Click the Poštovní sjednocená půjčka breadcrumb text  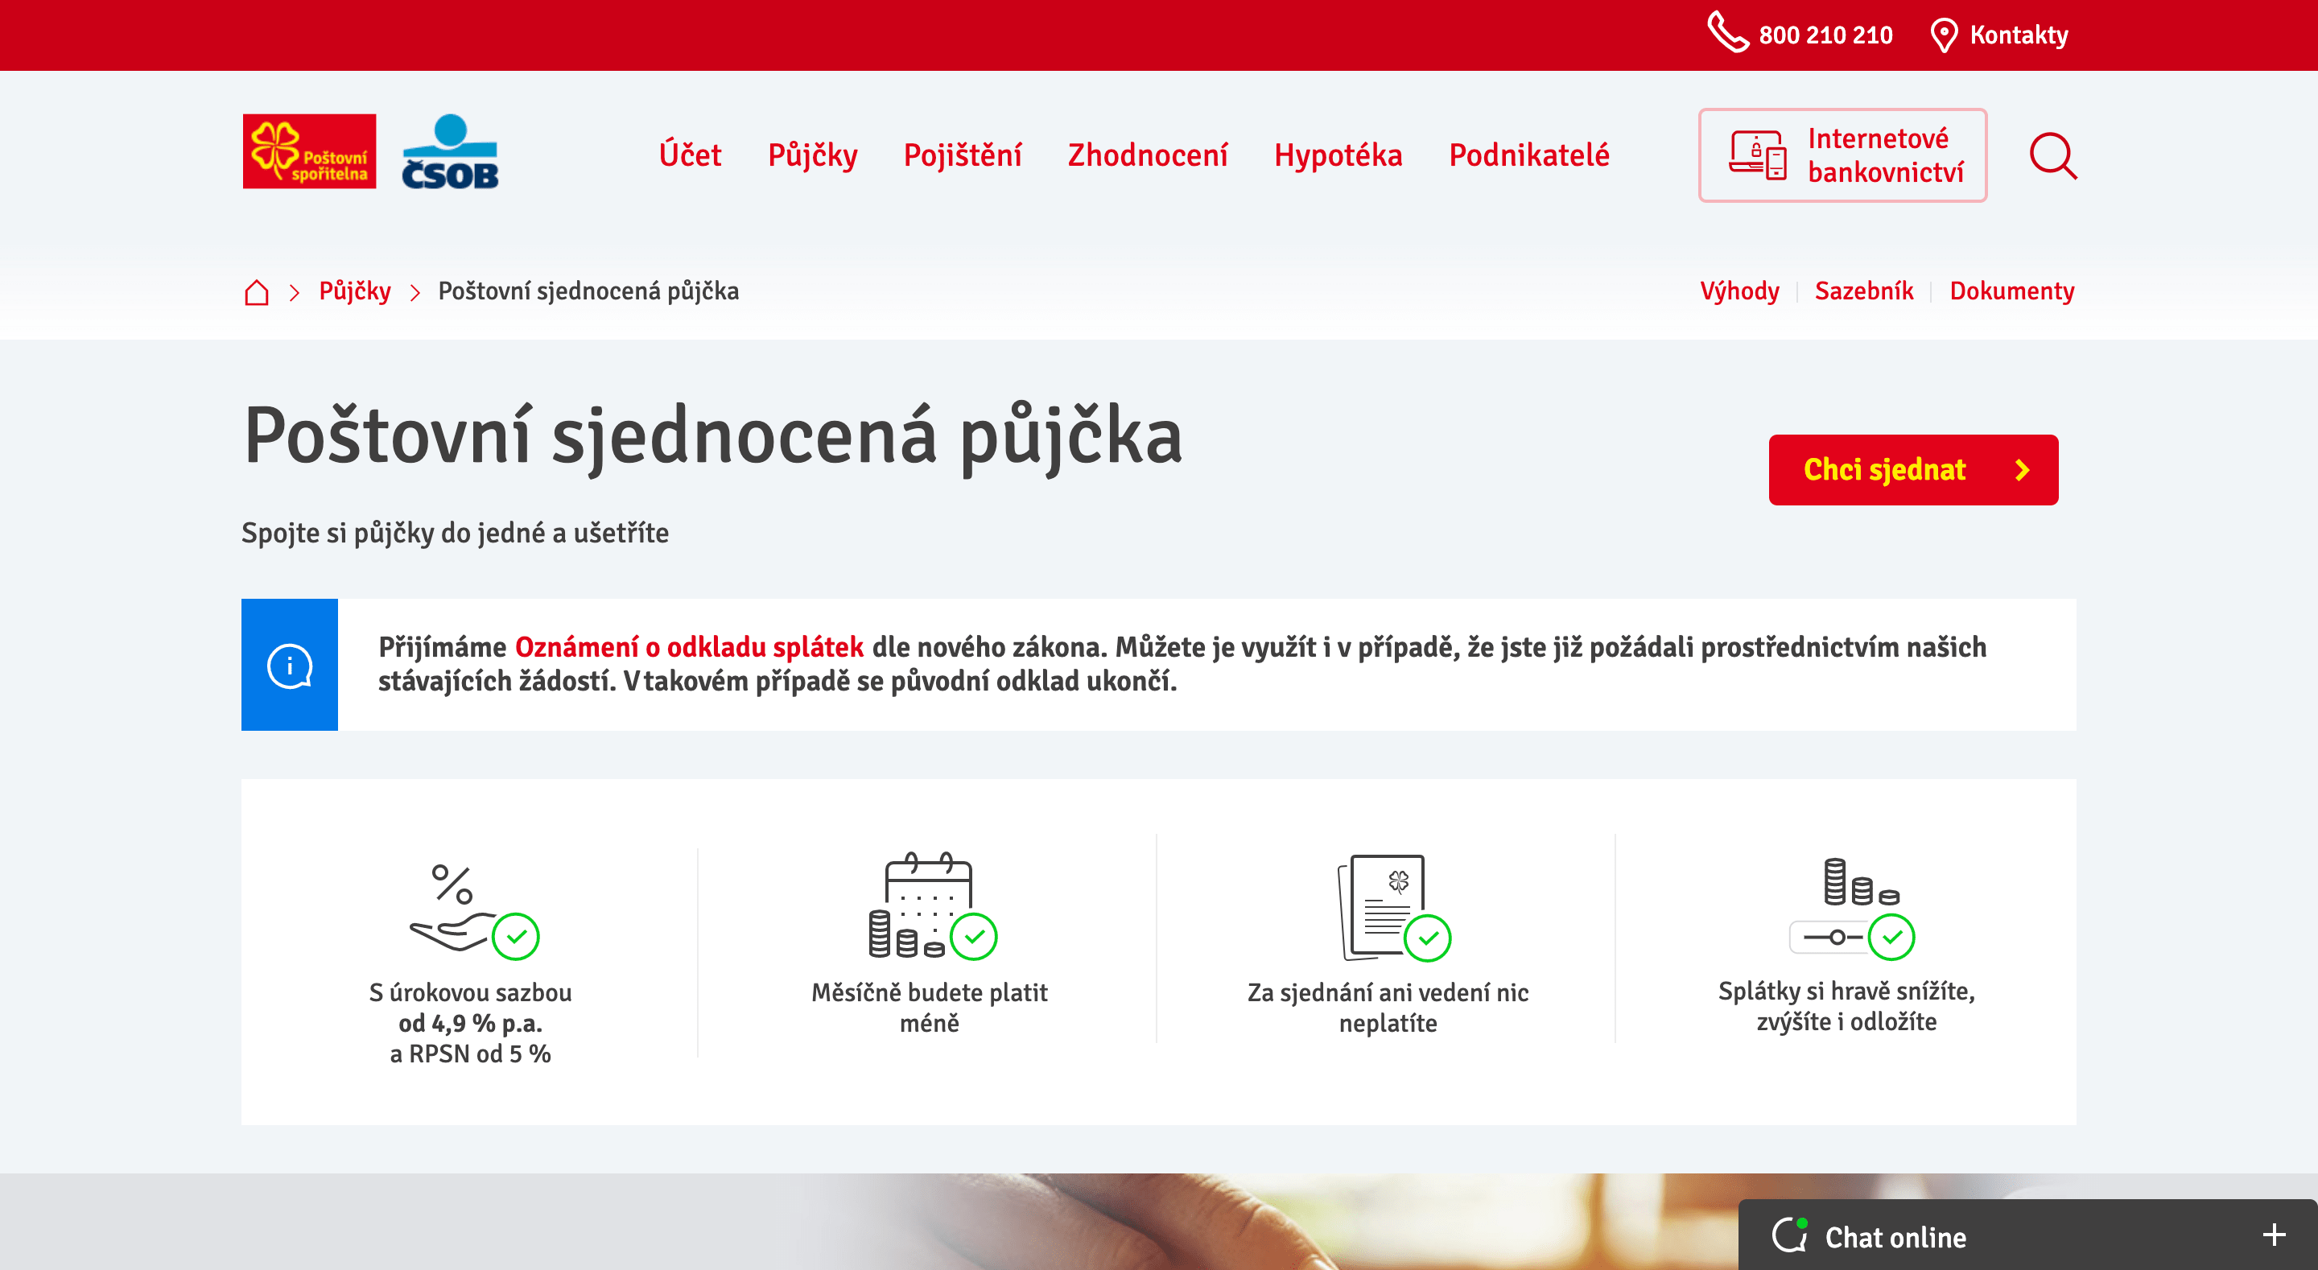pos(588,291)
